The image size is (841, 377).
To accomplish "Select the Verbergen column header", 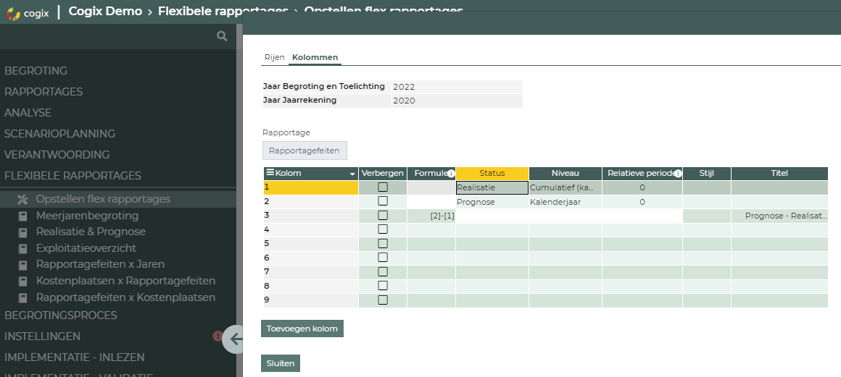I will (382, 174).
